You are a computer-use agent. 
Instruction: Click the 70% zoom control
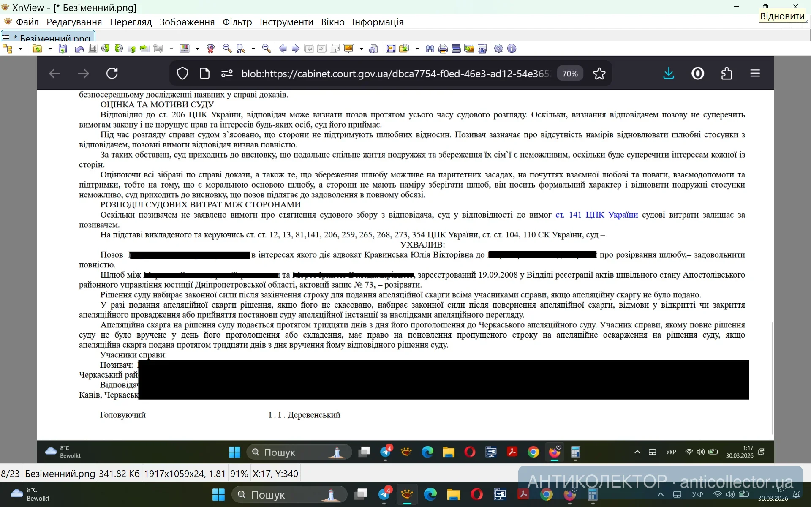tap(570, 73)
